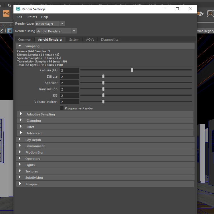
Task: Select the Arnold Renderer tab
Action: (50, 40)
